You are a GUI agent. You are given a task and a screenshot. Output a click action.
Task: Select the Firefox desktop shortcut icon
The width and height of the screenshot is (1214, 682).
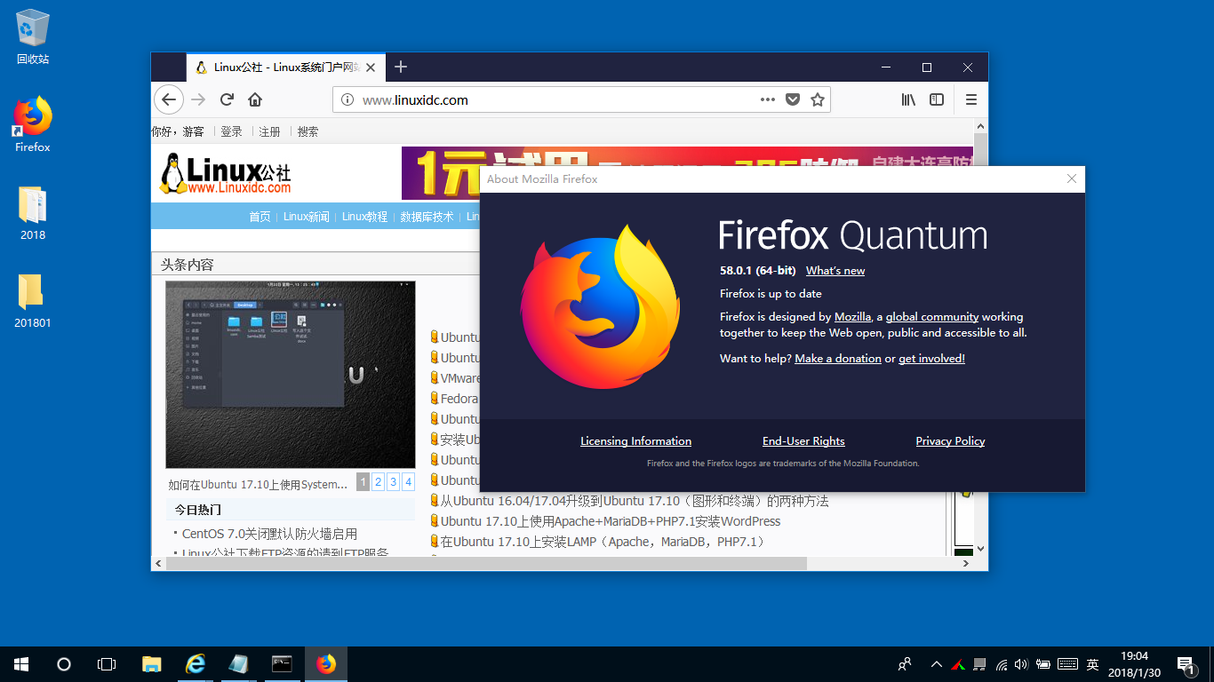click(x=33, y=124)
